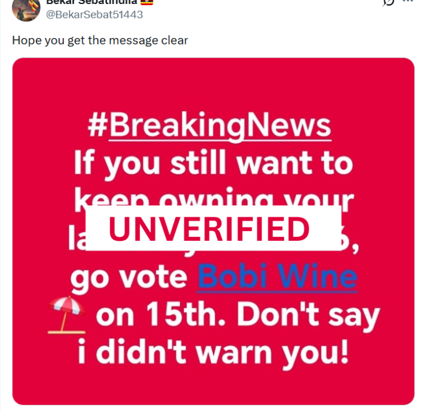The width and height of the screenshot is (428, 410).
Task: Click the tweet text 'Hope you get the message clear'
Action: (x=100, y=41)
